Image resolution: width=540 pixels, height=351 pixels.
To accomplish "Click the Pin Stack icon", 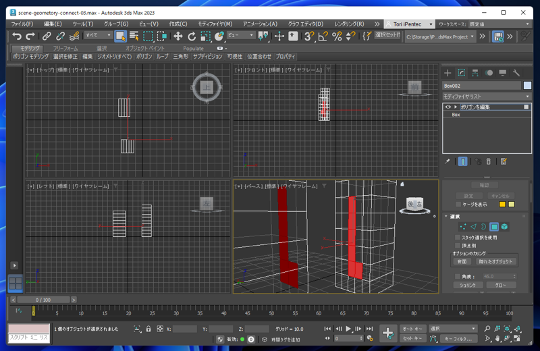I will (x=448, y=161).
